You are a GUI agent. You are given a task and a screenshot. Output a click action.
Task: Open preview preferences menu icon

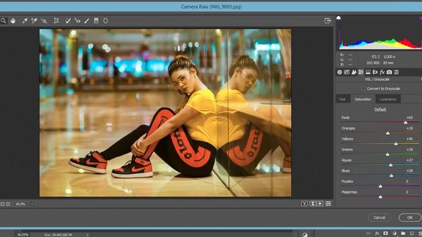pyautogui.click(x=328, y=203)
